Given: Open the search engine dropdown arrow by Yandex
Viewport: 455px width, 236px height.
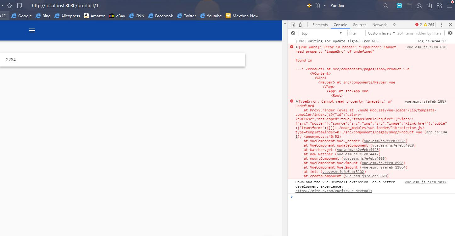Looking at the screenshot, I should [x=324, y=6].
